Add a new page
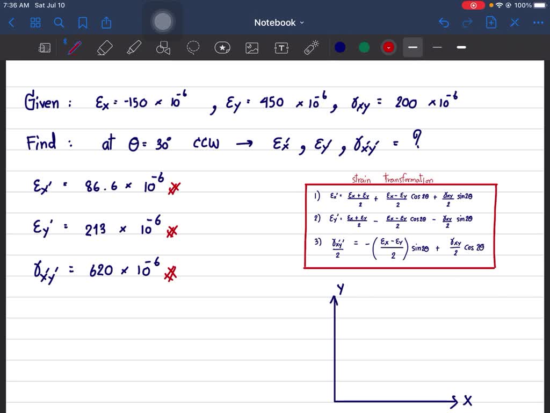 point(491,23)
